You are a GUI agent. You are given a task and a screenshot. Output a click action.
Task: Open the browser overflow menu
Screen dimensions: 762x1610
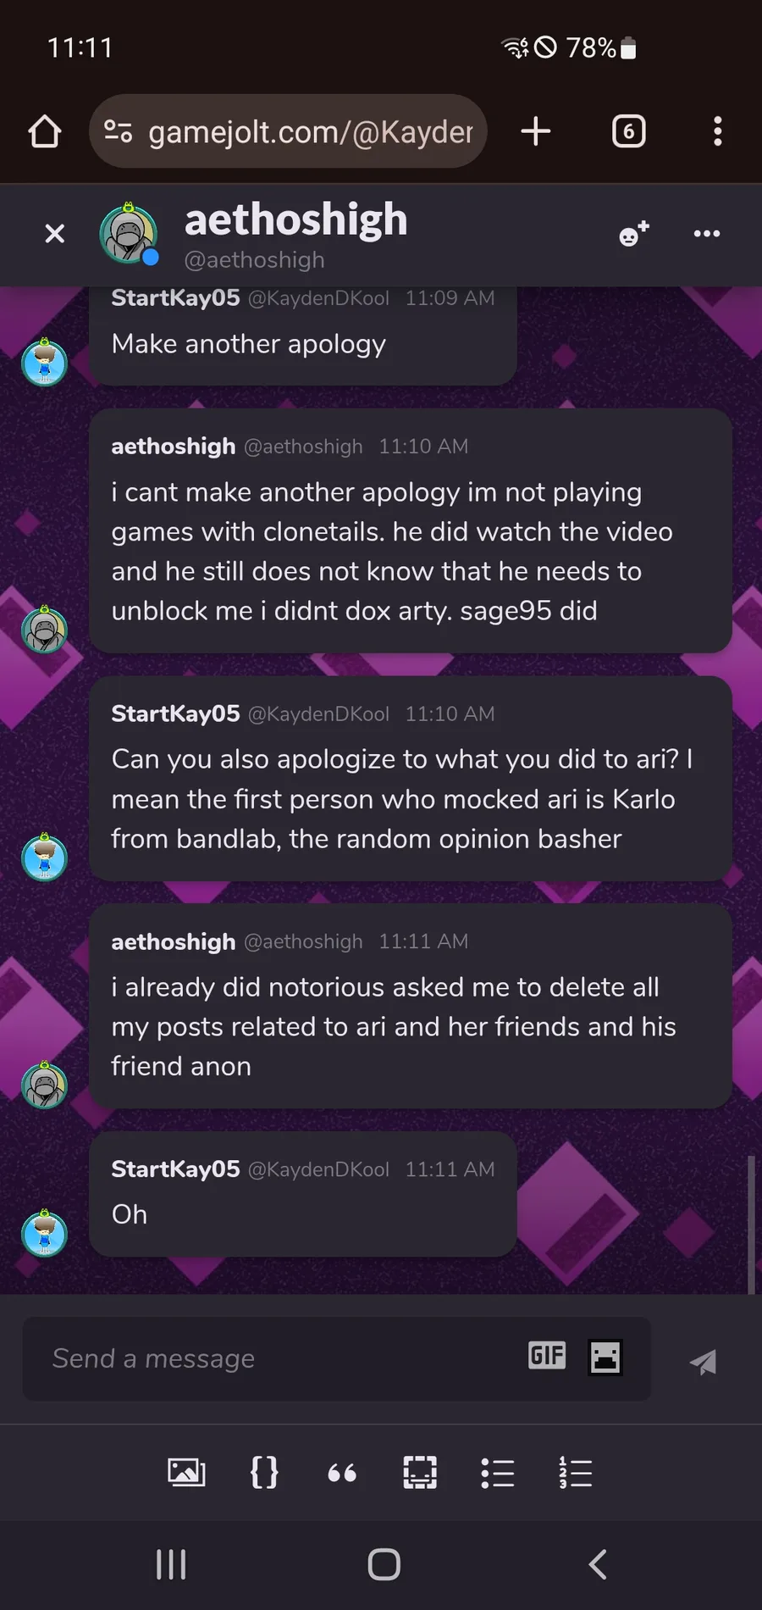(718, 131)
